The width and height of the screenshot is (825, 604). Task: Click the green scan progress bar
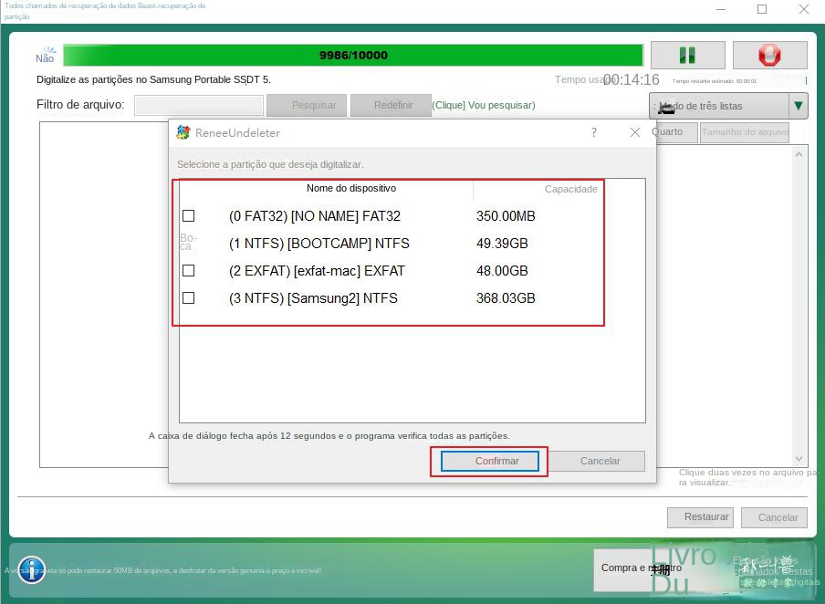click(x=353, y=56)
